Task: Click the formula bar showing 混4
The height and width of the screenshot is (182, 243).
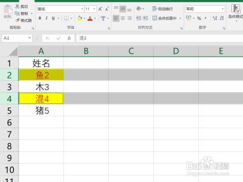Action: pos(159,38)
